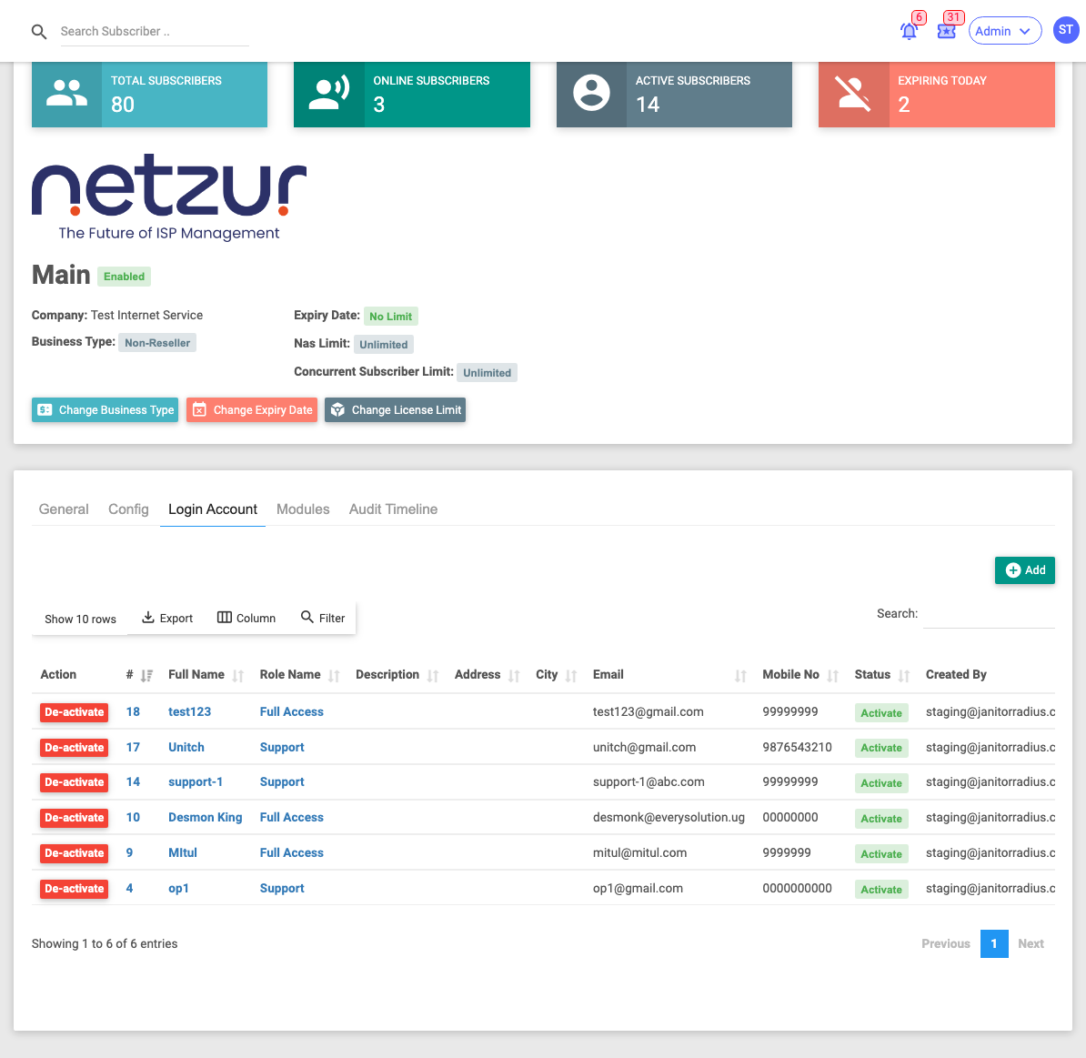Viewport: 1086px width, 1058px height.
Task: Switch to the Modules tab
Action: coord(303,509)
